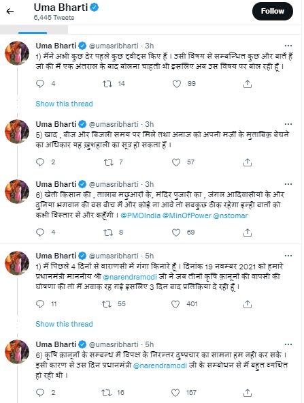Reply to the tweet with 11 replies
This screenshot has height=403, width=304.
(x=40, y=304)
